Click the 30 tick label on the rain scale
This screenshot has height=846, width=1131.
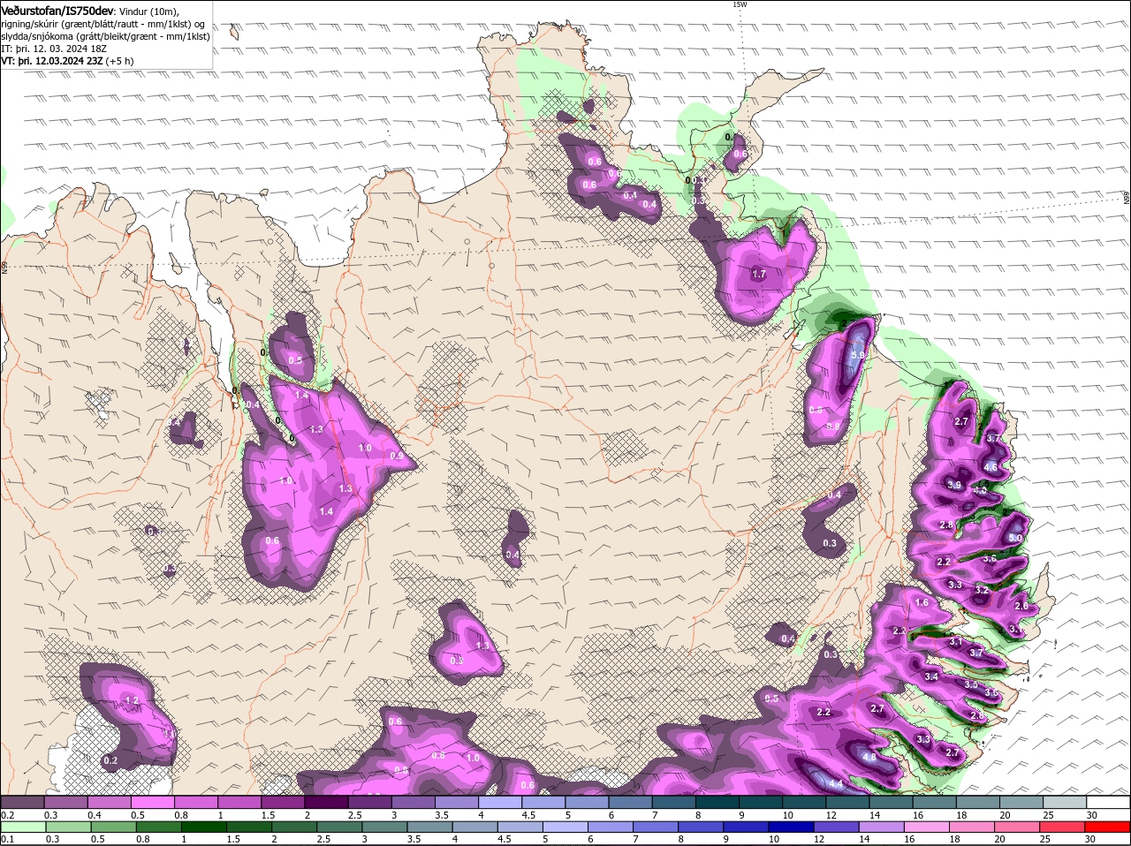click(1090, 839)
